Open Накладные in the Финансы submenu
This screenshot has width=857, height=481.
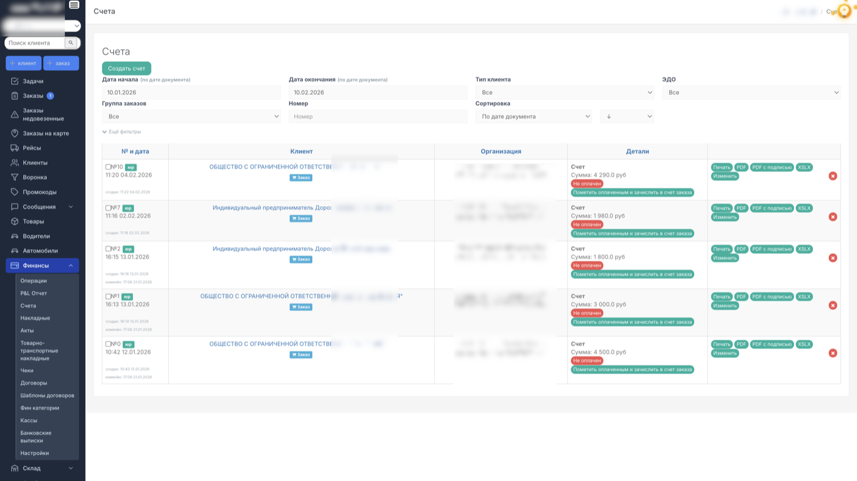(x=35, y=318)
